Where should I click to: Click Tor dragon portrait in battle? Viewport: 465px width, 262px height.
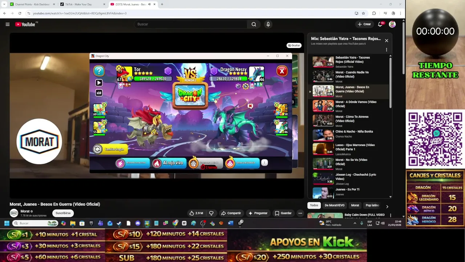[124, 74]
